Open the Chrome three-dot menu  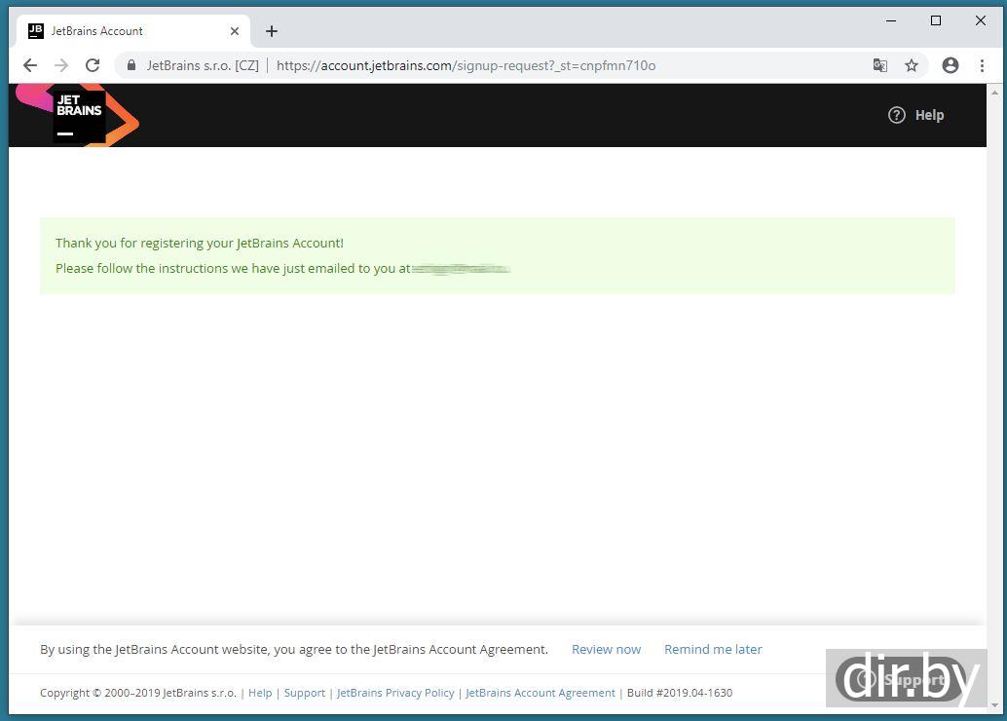click(x=982, y=65)
